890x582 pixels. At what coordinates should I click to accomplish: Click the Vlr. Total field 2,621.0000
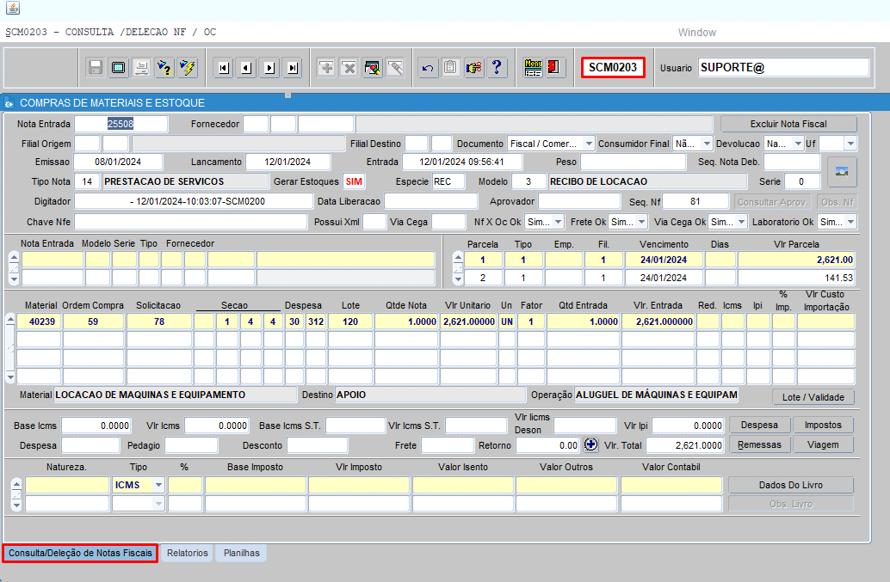[x=685, y=445]
